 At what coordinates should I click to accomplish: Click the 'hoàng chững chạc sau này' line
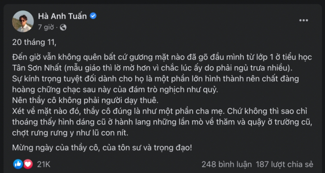pyautogui.click(x=115, y=90)
